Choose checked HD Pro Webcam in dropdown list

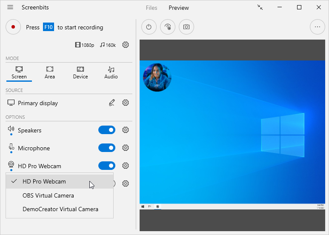[60, 181]
